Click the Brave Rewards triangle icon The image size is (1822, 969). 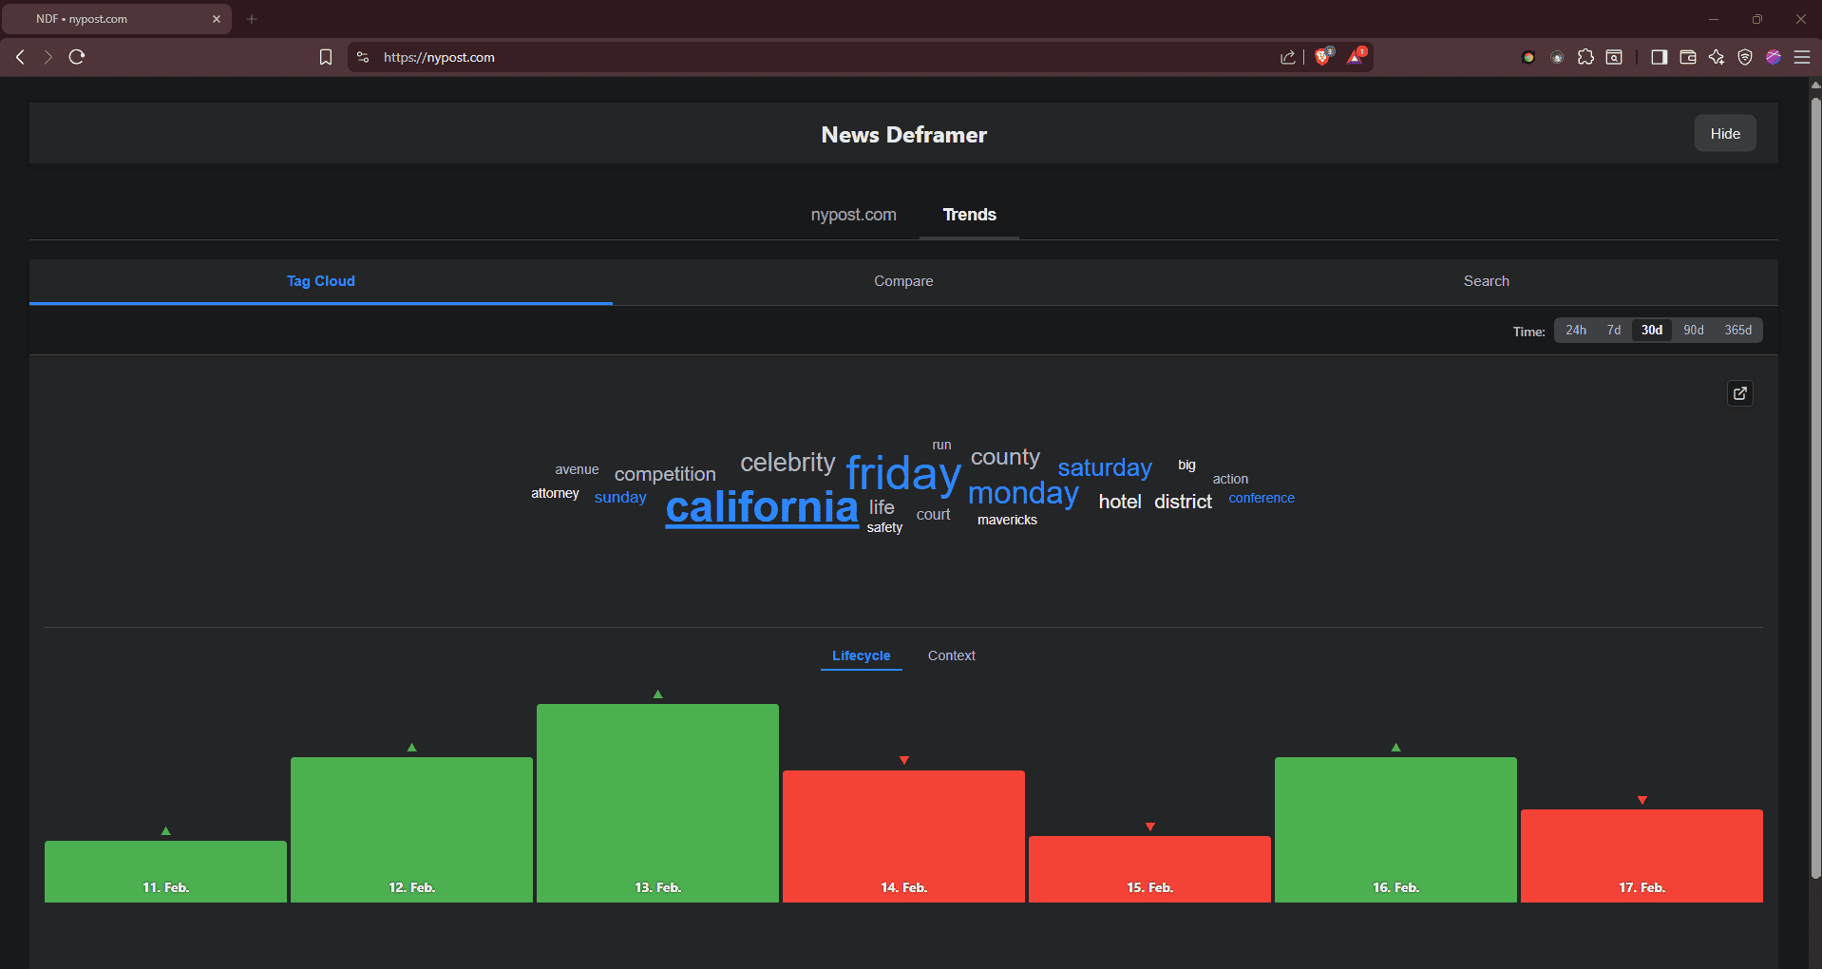coord(1356,57)
